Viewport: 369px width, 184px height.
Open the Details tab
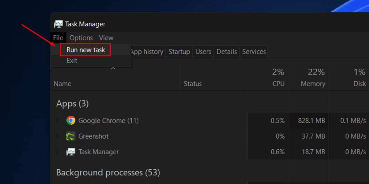pyautogui.click(x=226, y=51)
